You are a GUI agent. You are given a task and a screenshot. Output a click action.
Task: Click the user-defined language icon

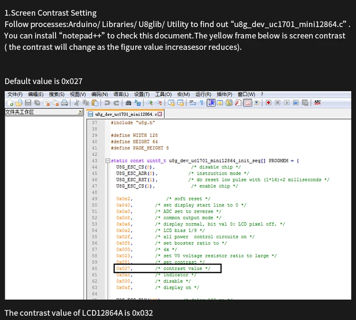(220, 103)
